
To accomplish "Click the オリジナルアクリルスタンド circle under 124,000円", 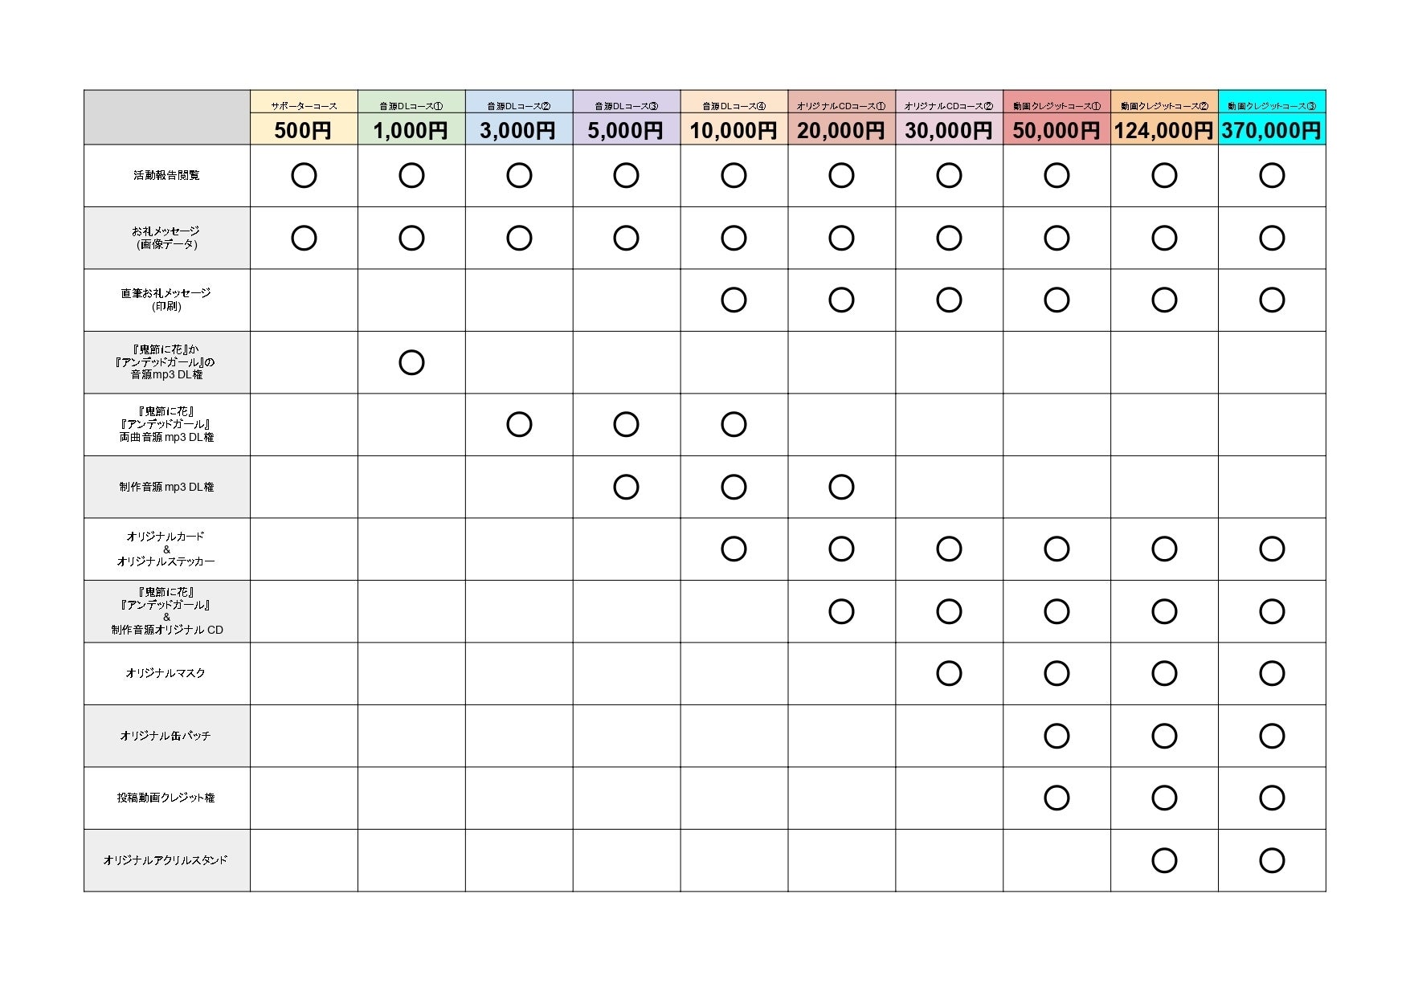I will 1164,860.
